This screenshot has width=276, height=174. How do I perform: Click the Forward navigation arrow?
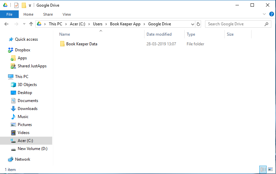click(16, 24)
